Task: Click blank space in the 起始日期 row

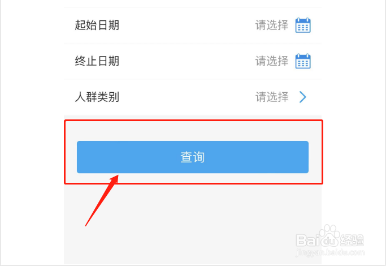Action: click(187, 25)
